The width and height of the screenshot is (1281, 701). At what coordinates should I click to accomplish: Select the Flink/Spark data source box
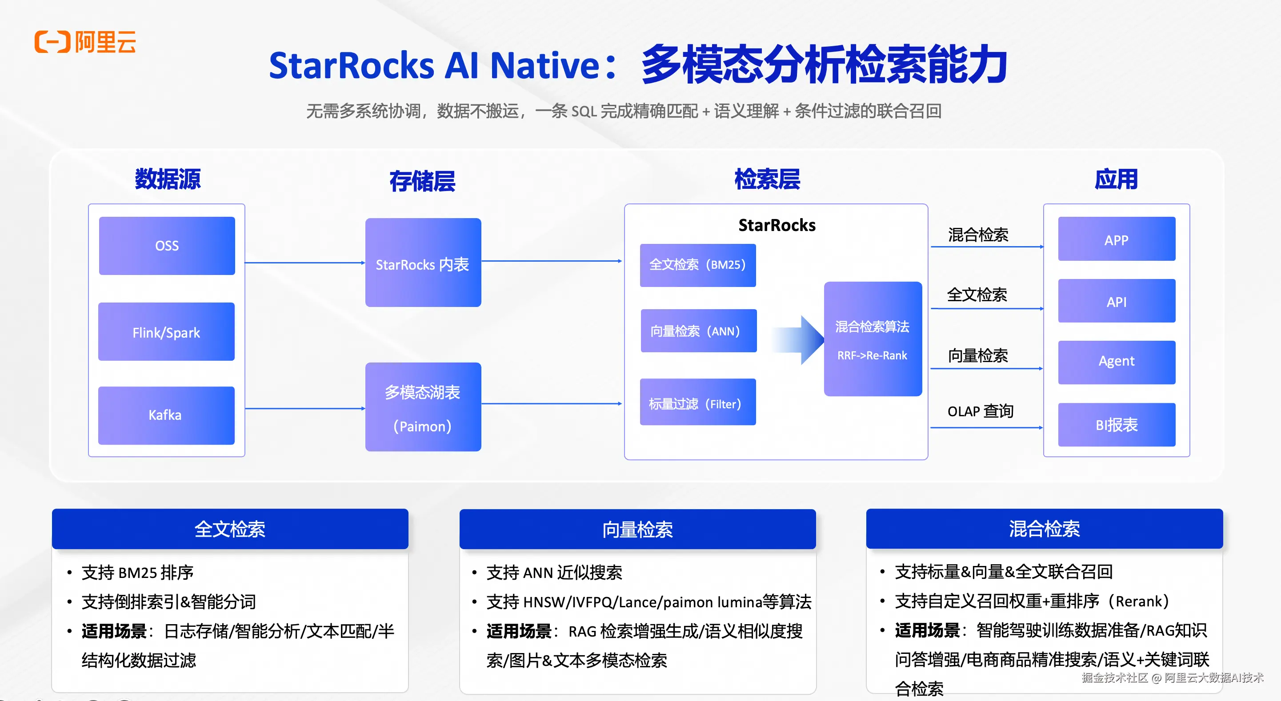pos(166,331)
